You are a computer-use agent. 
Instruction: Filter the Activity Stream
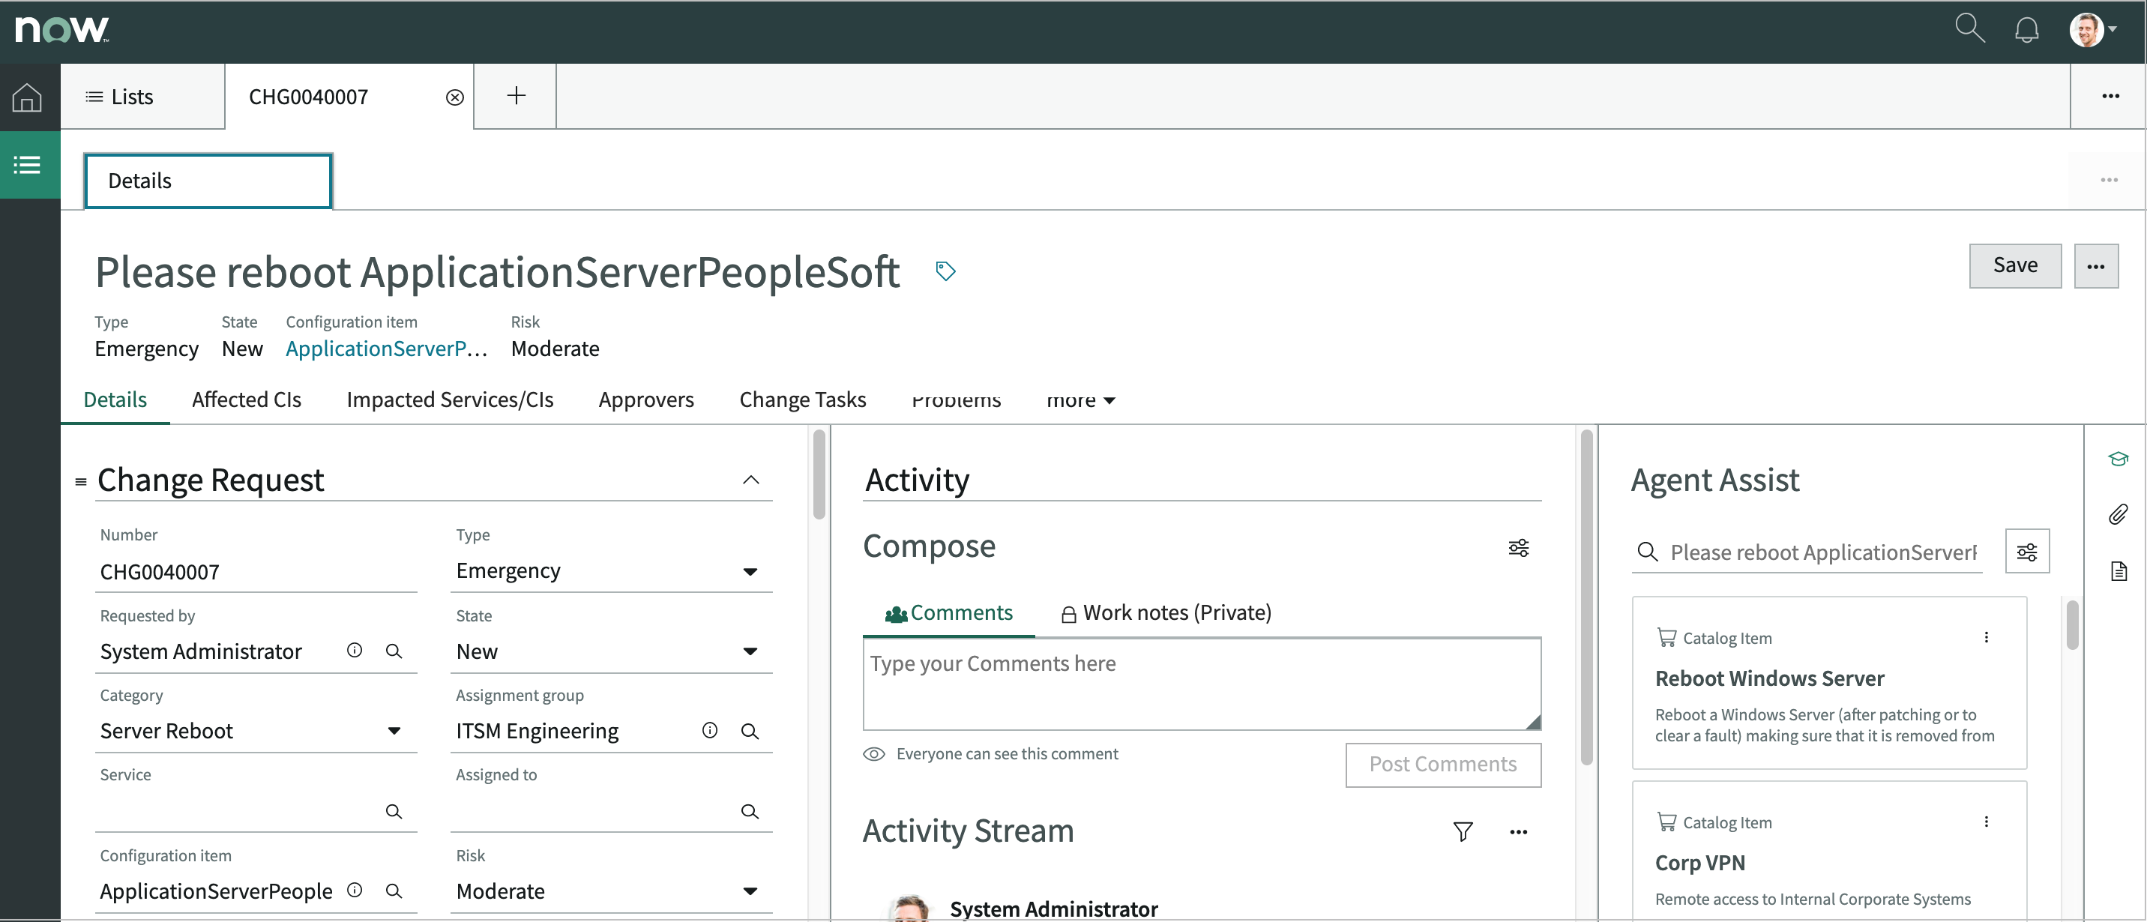tap(1463, 831)
